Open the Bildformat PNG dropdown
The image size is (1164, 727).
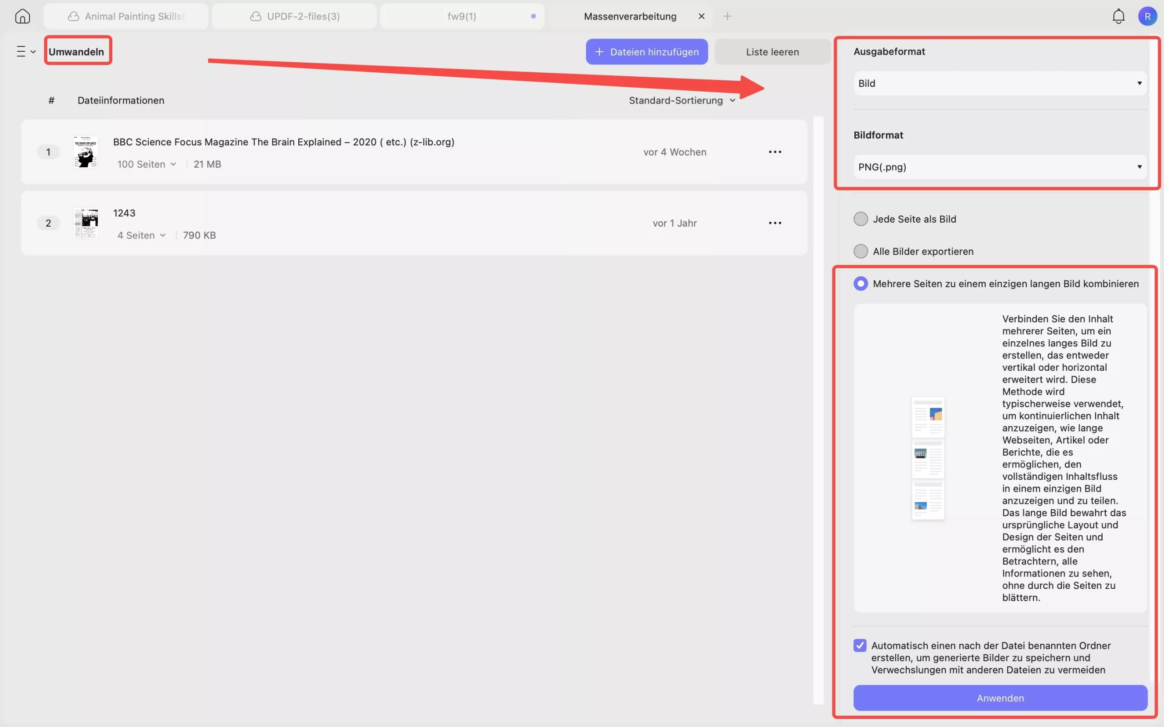(999, 167)
